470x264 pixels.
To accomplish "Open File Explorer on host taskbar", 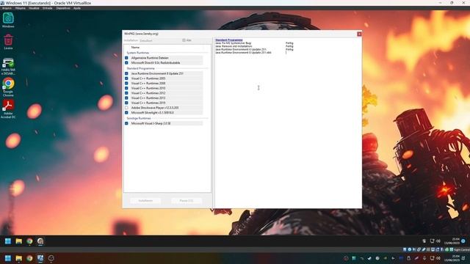I will click(18, 258).
